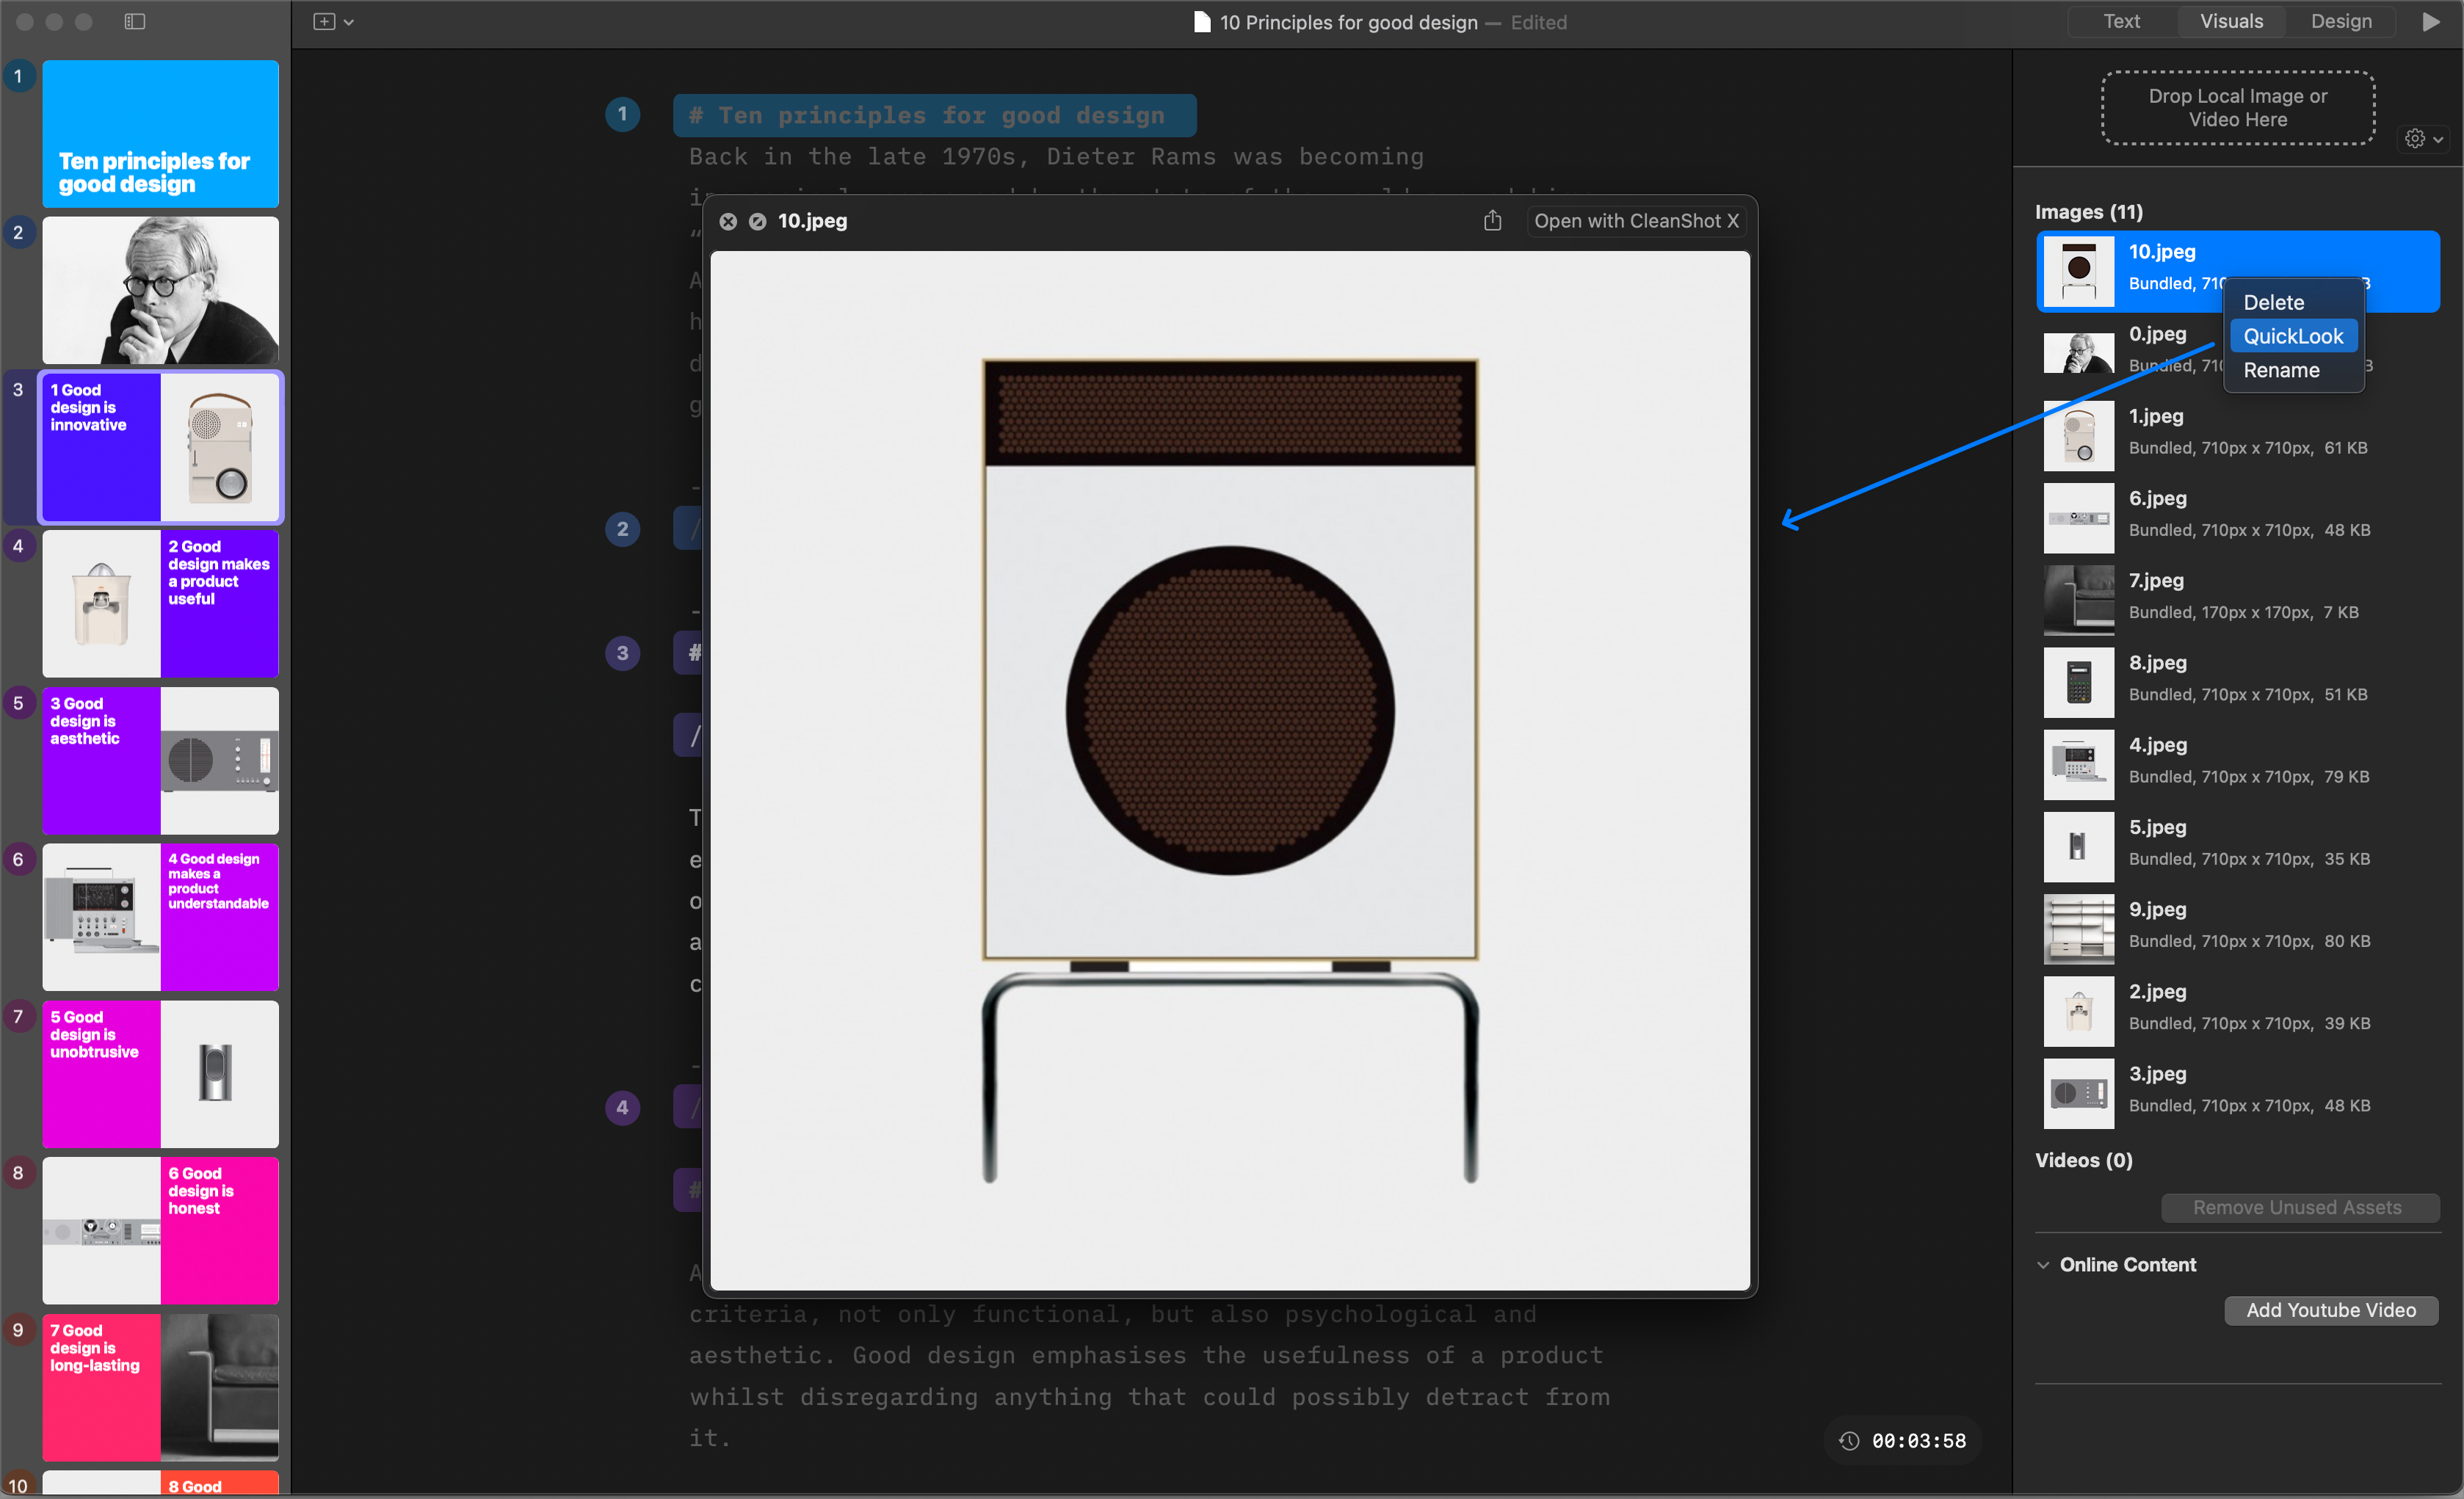This screenshot has width=2464, height=1499.
Task: Choose Delete in the context menu
Action: point(2294,302)
